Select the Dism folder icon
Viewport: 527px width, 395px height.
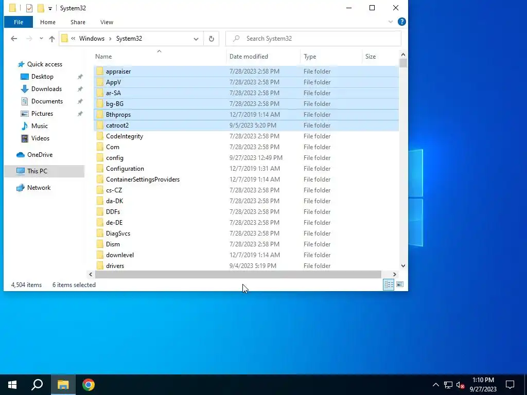100,244
